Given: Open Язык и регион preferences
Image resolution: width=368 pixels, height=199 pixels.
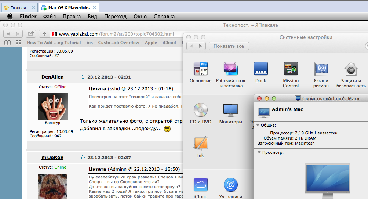Looking at the screenshot, I should tap(321, 75).
